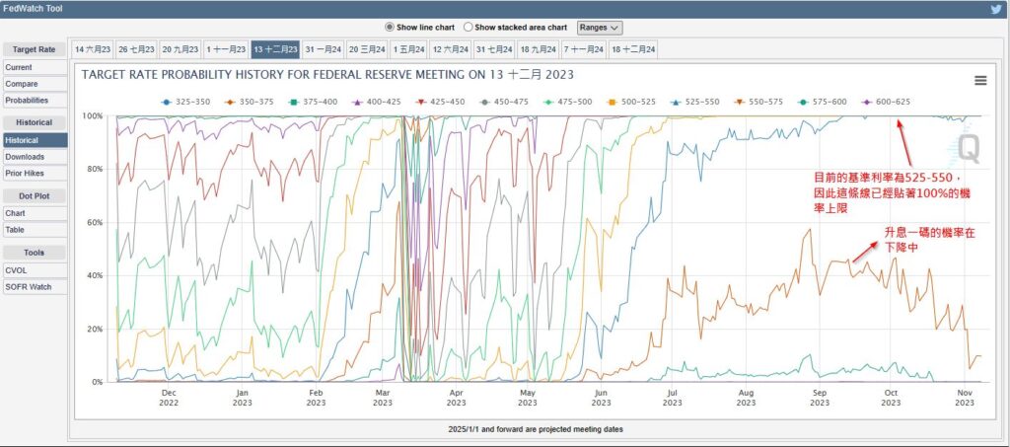Switch to the 20 三月24 meeting tab
Viewport: 1010px width, 447px height.
click(367, 49)
